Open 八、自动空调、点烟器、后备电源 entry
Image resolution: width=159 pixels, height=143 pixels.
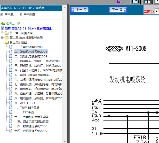click(x=38, y=94)
